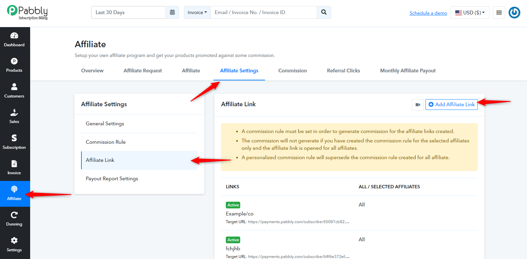The height and width of the screenshot is (259, 527).
Task: Expand the Invoice search type dropdown
Action: tap(197, 12)
